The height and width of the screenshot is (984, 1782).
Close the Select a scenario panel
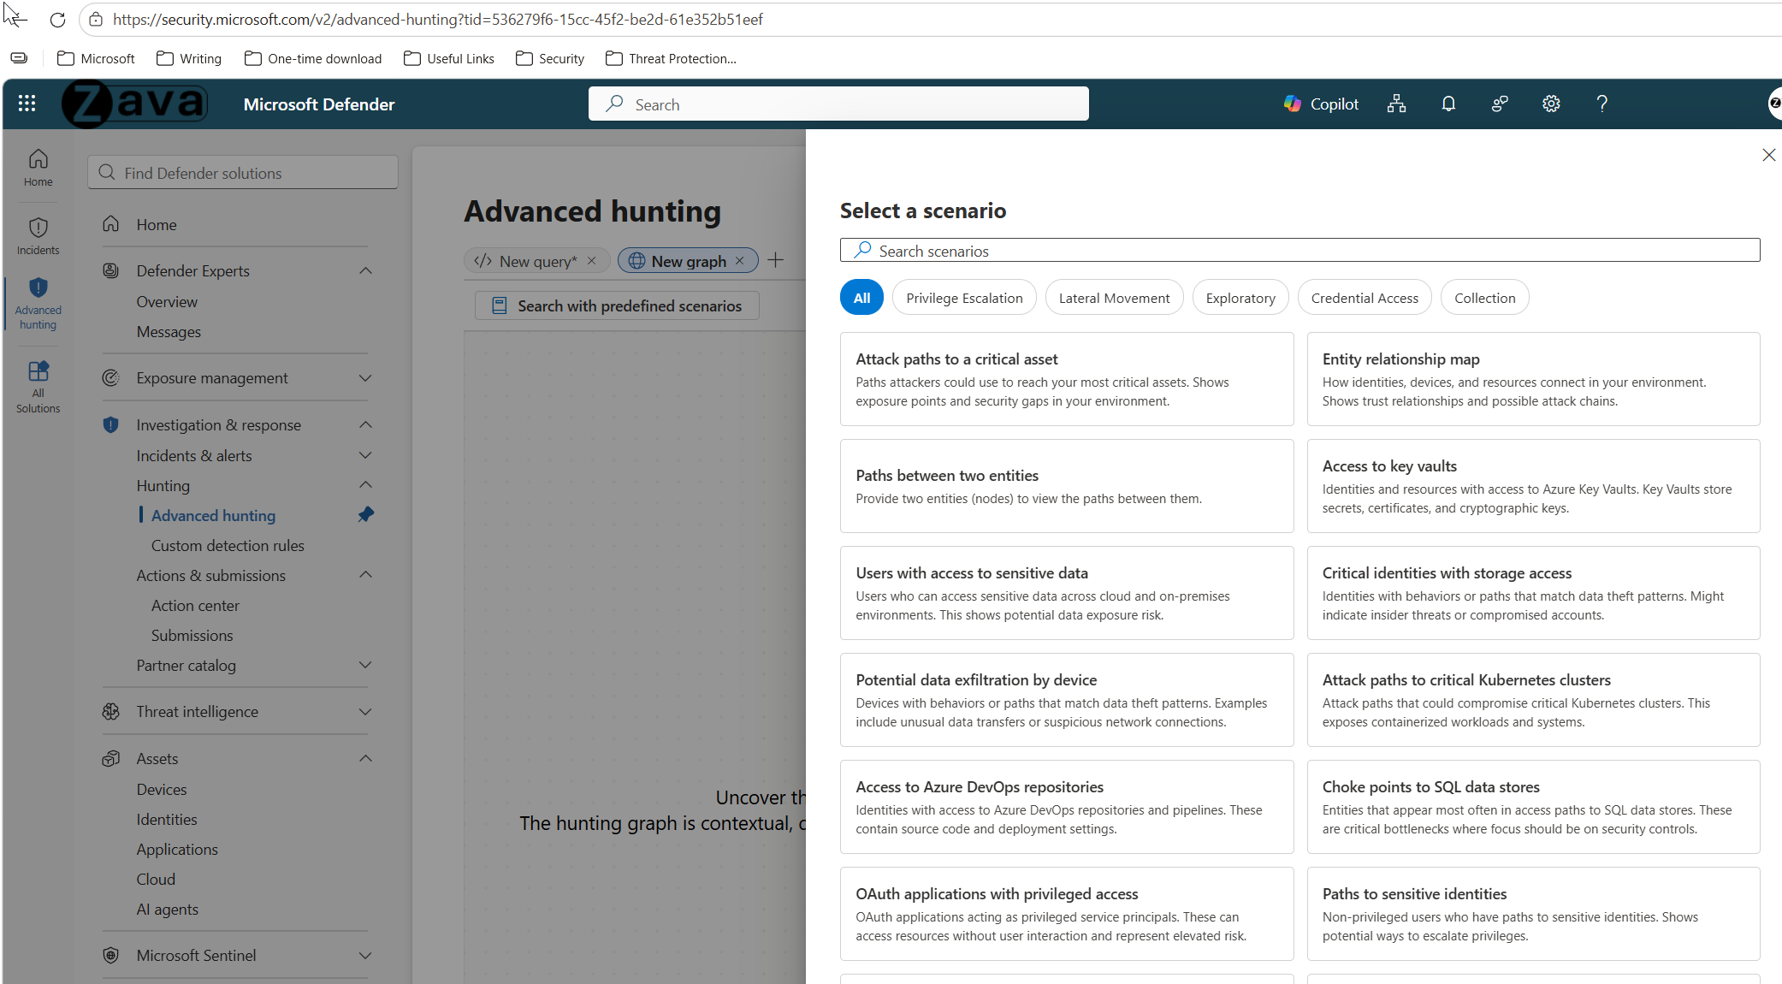coord(1768,155)
